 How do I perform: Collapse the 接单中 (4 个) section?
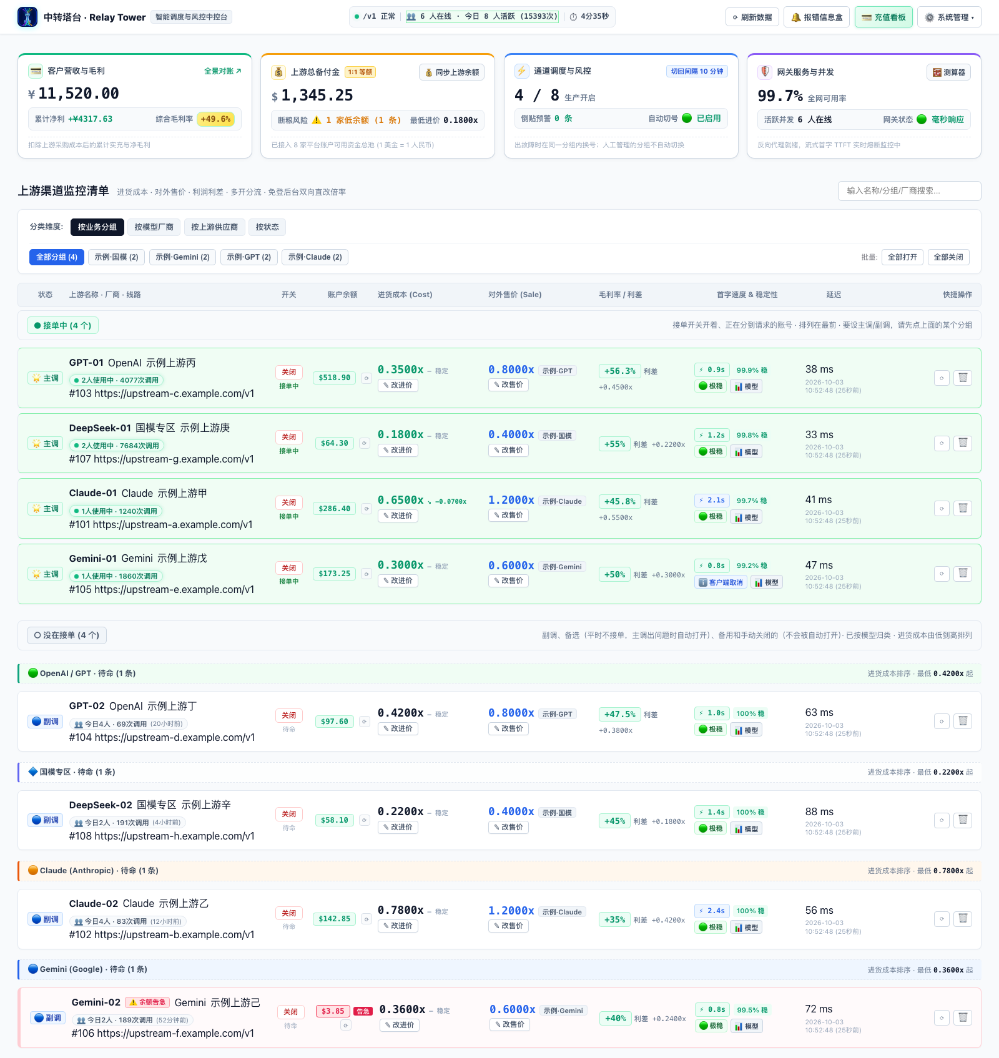(x=63, y=325)
